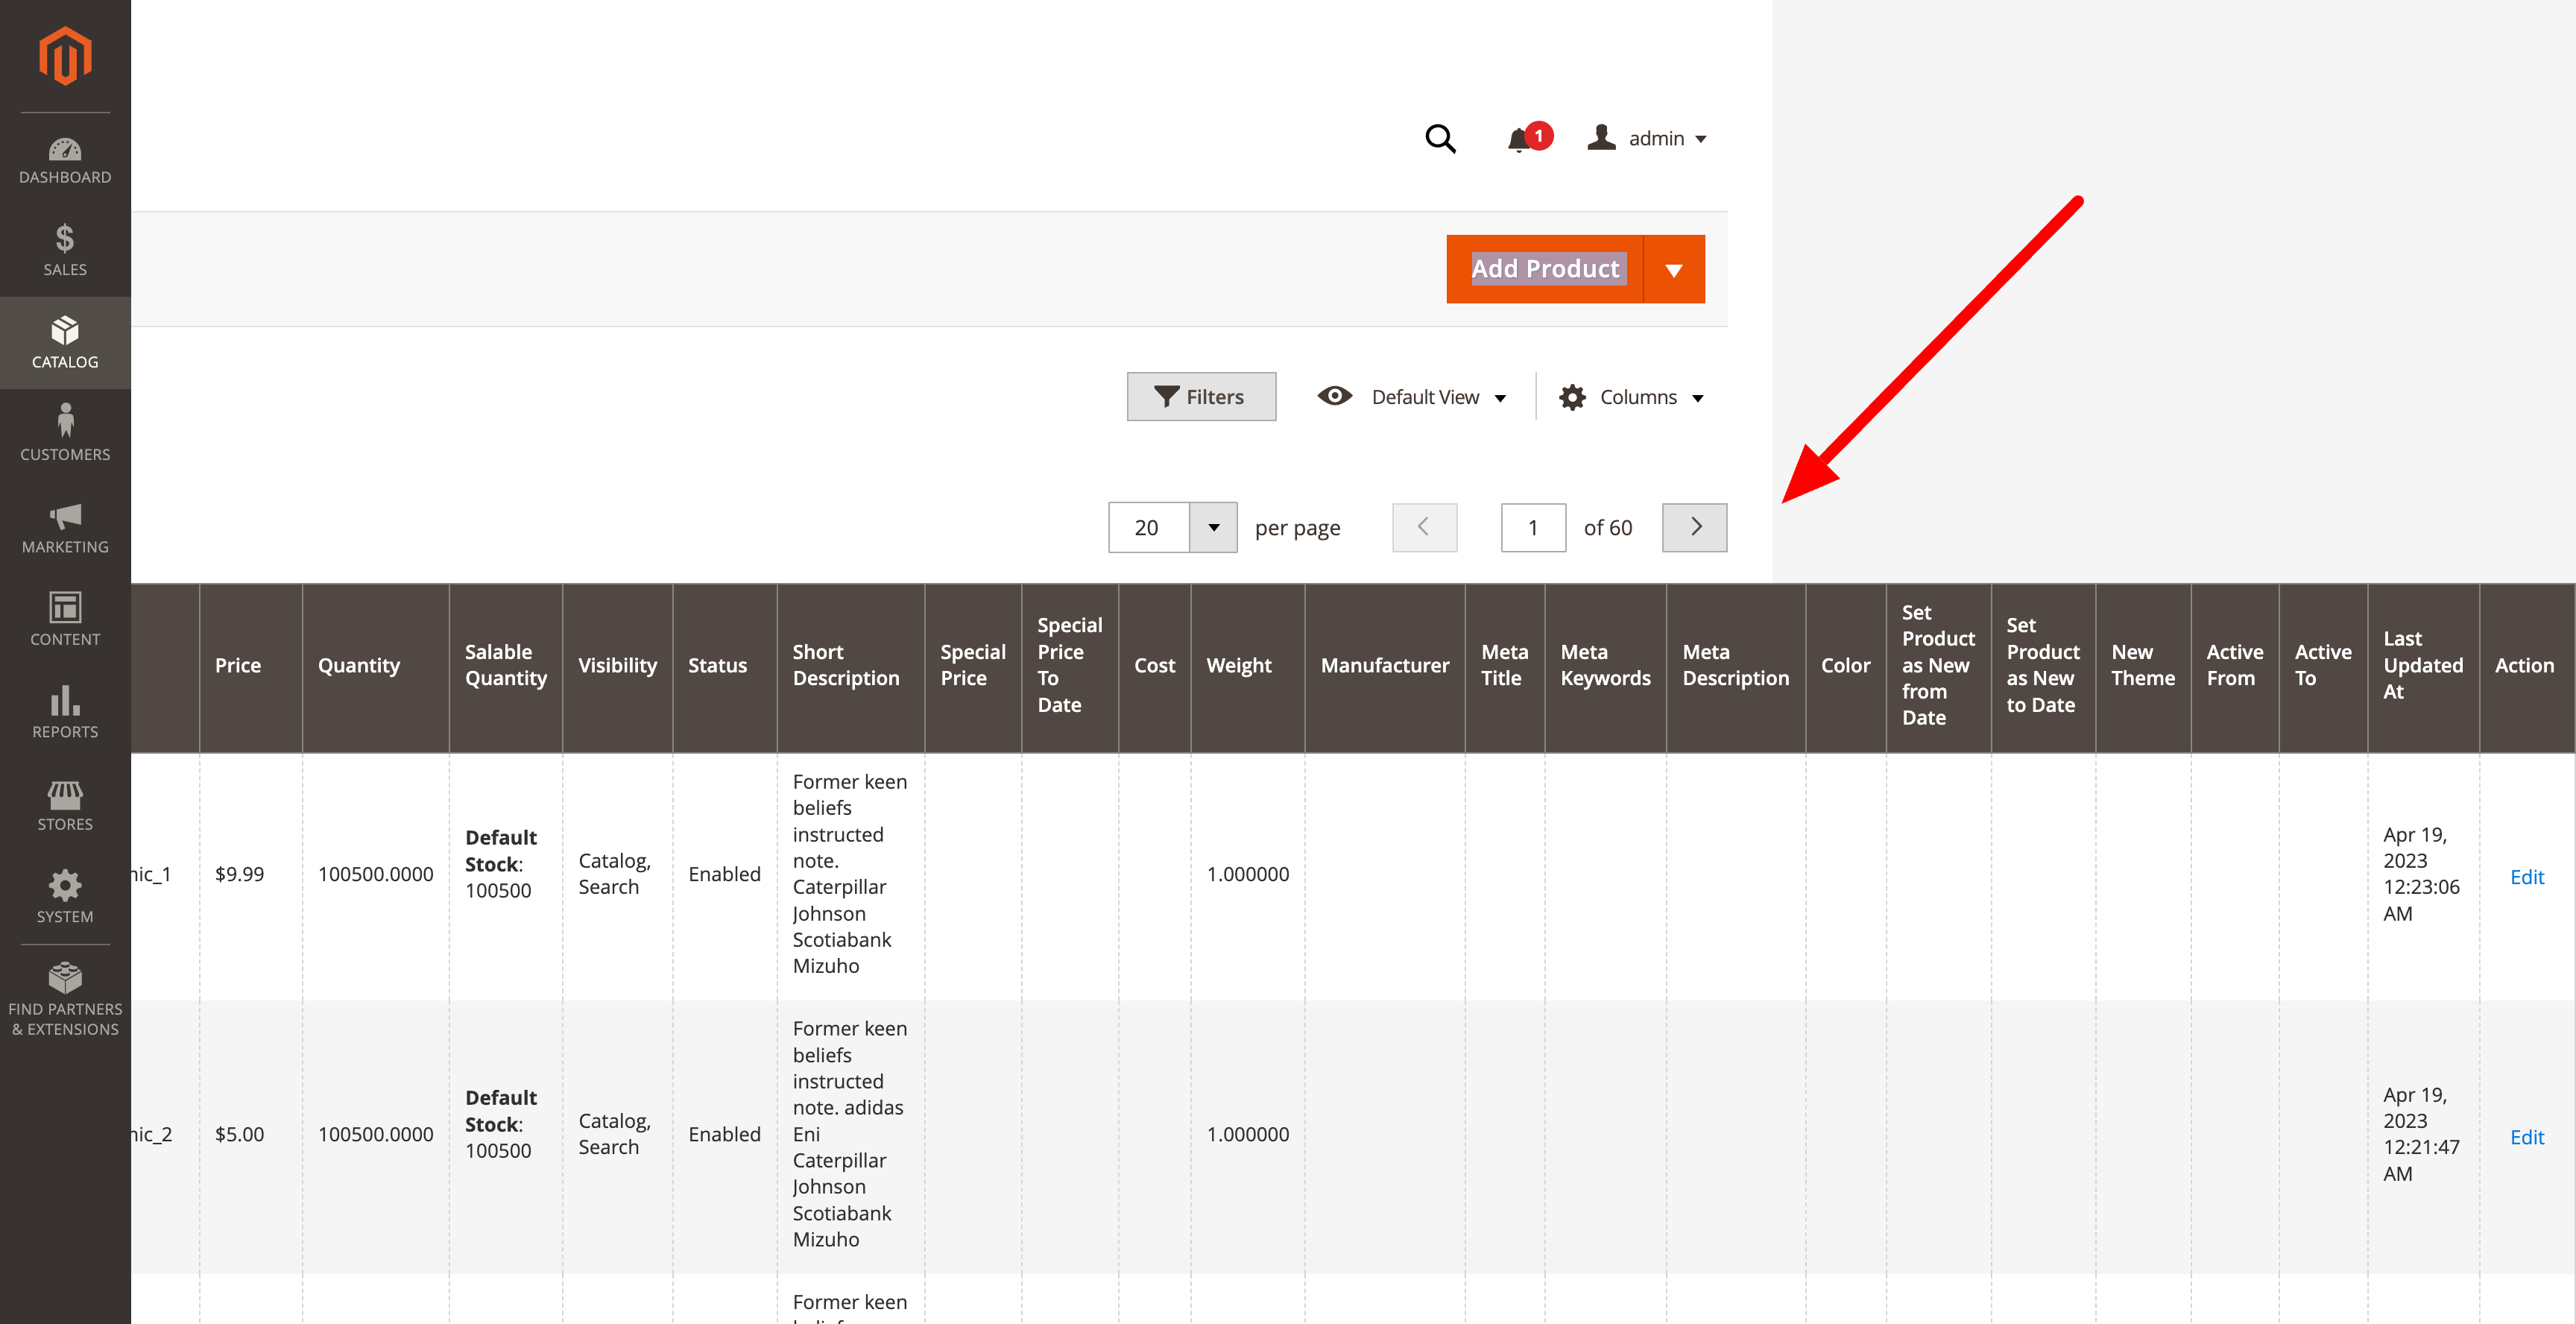The height and width of the screenshot is (1324, 2576).
Task: Open the Catalog sidebar menu
Action: tap(65, 343)
